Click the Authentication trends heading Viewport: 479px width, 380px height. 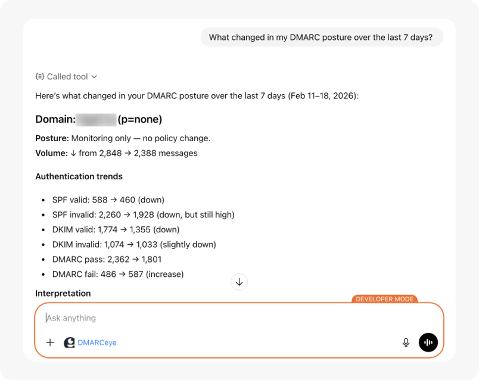[x=79, y=176]
